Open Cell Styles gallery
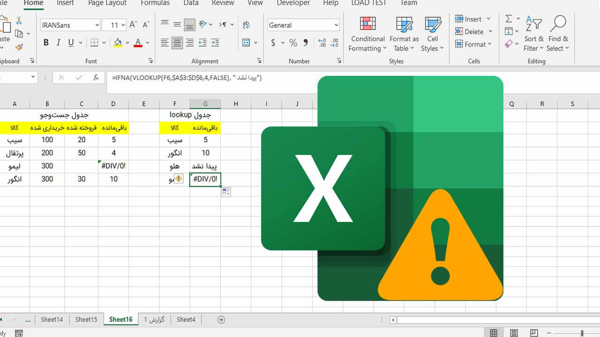Image resolution: width=600 pixels, height=337 pixels. [432, 34]
